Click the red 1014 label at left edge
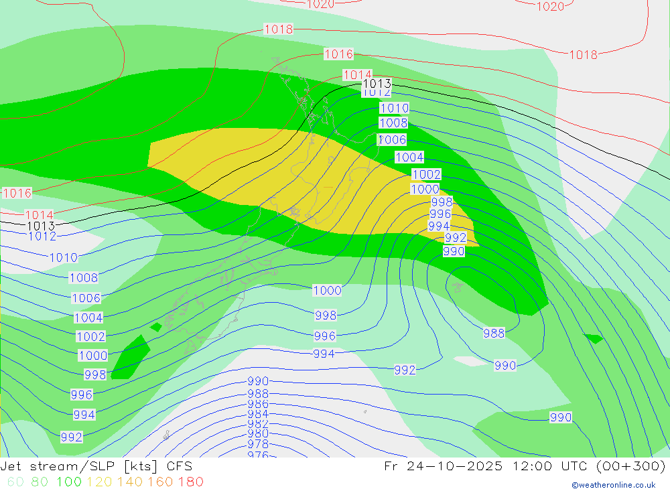This screenshot has width=670, height=491. 40,214
